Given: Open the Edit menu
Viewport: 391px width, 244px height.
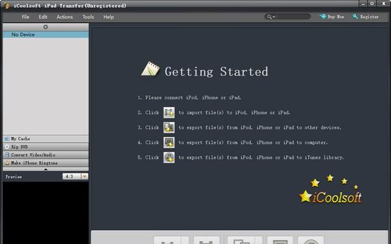Looking at the screenshot, I should pos(43,17).
